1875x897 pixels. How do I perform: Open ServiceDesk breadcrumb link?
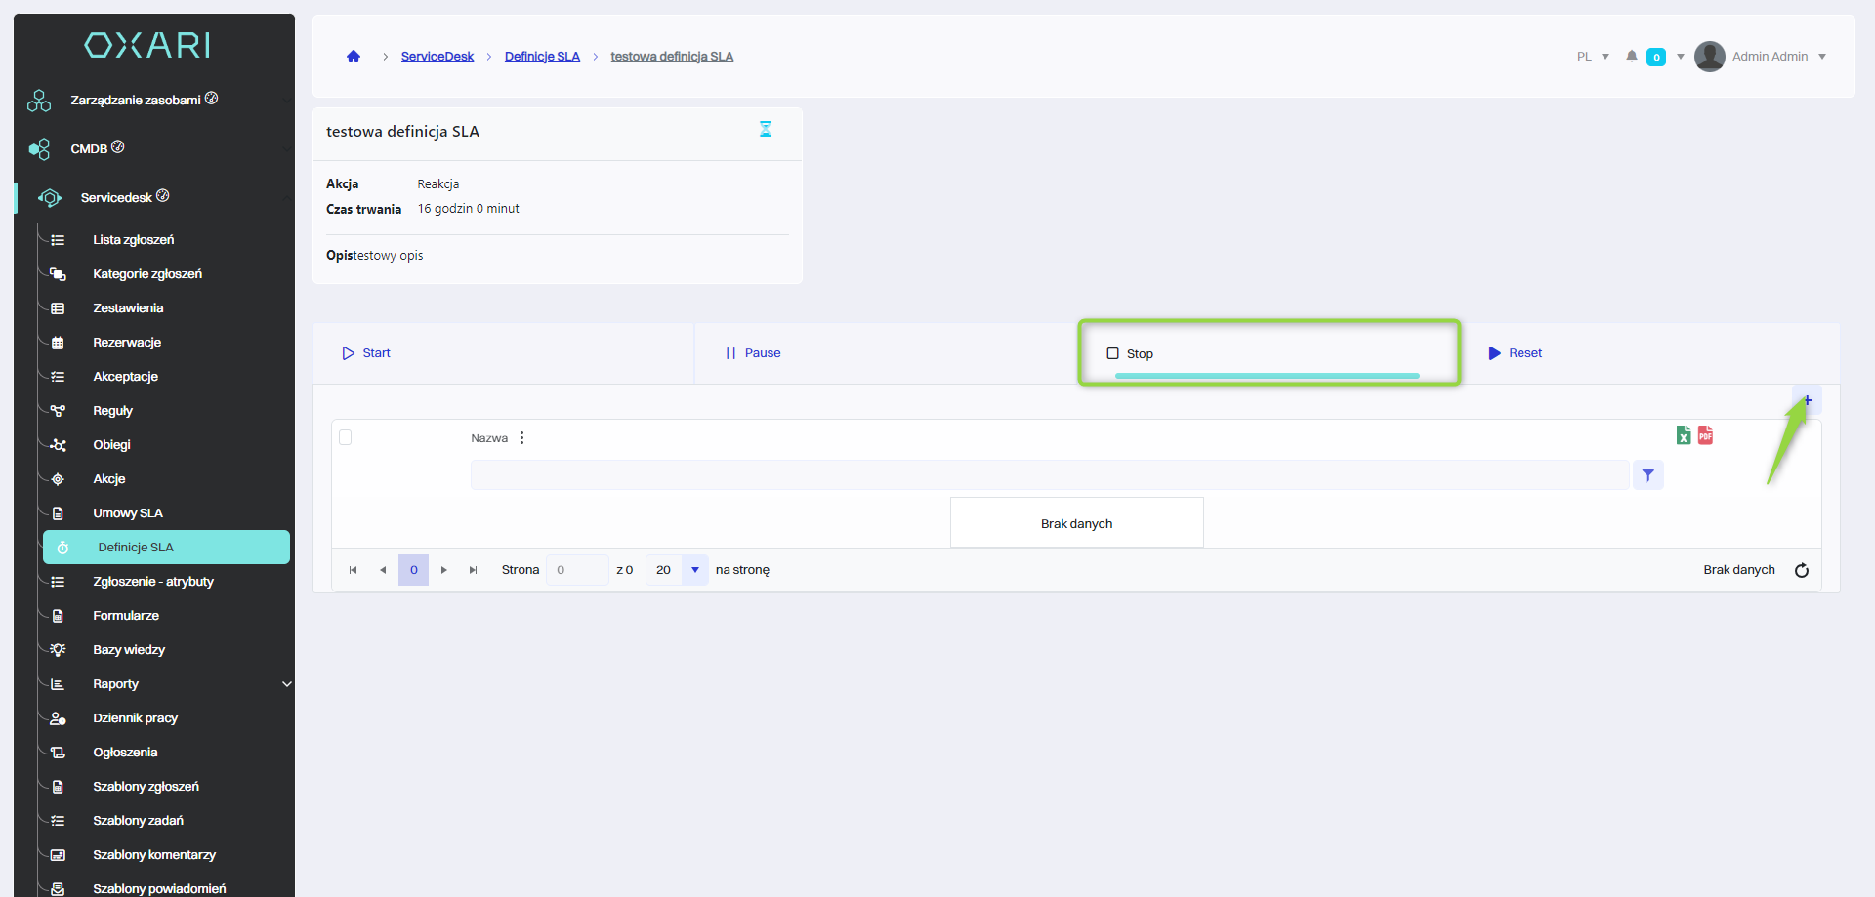[x=437, y=57]
